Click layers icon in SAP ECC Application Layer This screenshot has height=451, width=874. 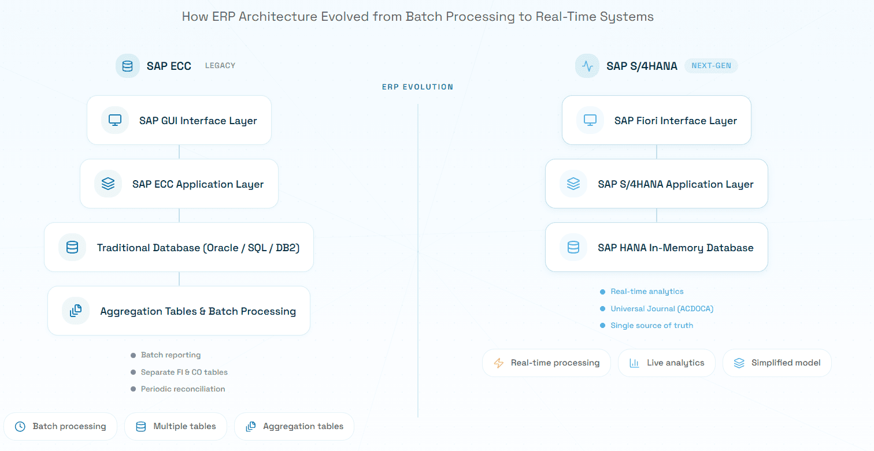click(x=108, y=184)
